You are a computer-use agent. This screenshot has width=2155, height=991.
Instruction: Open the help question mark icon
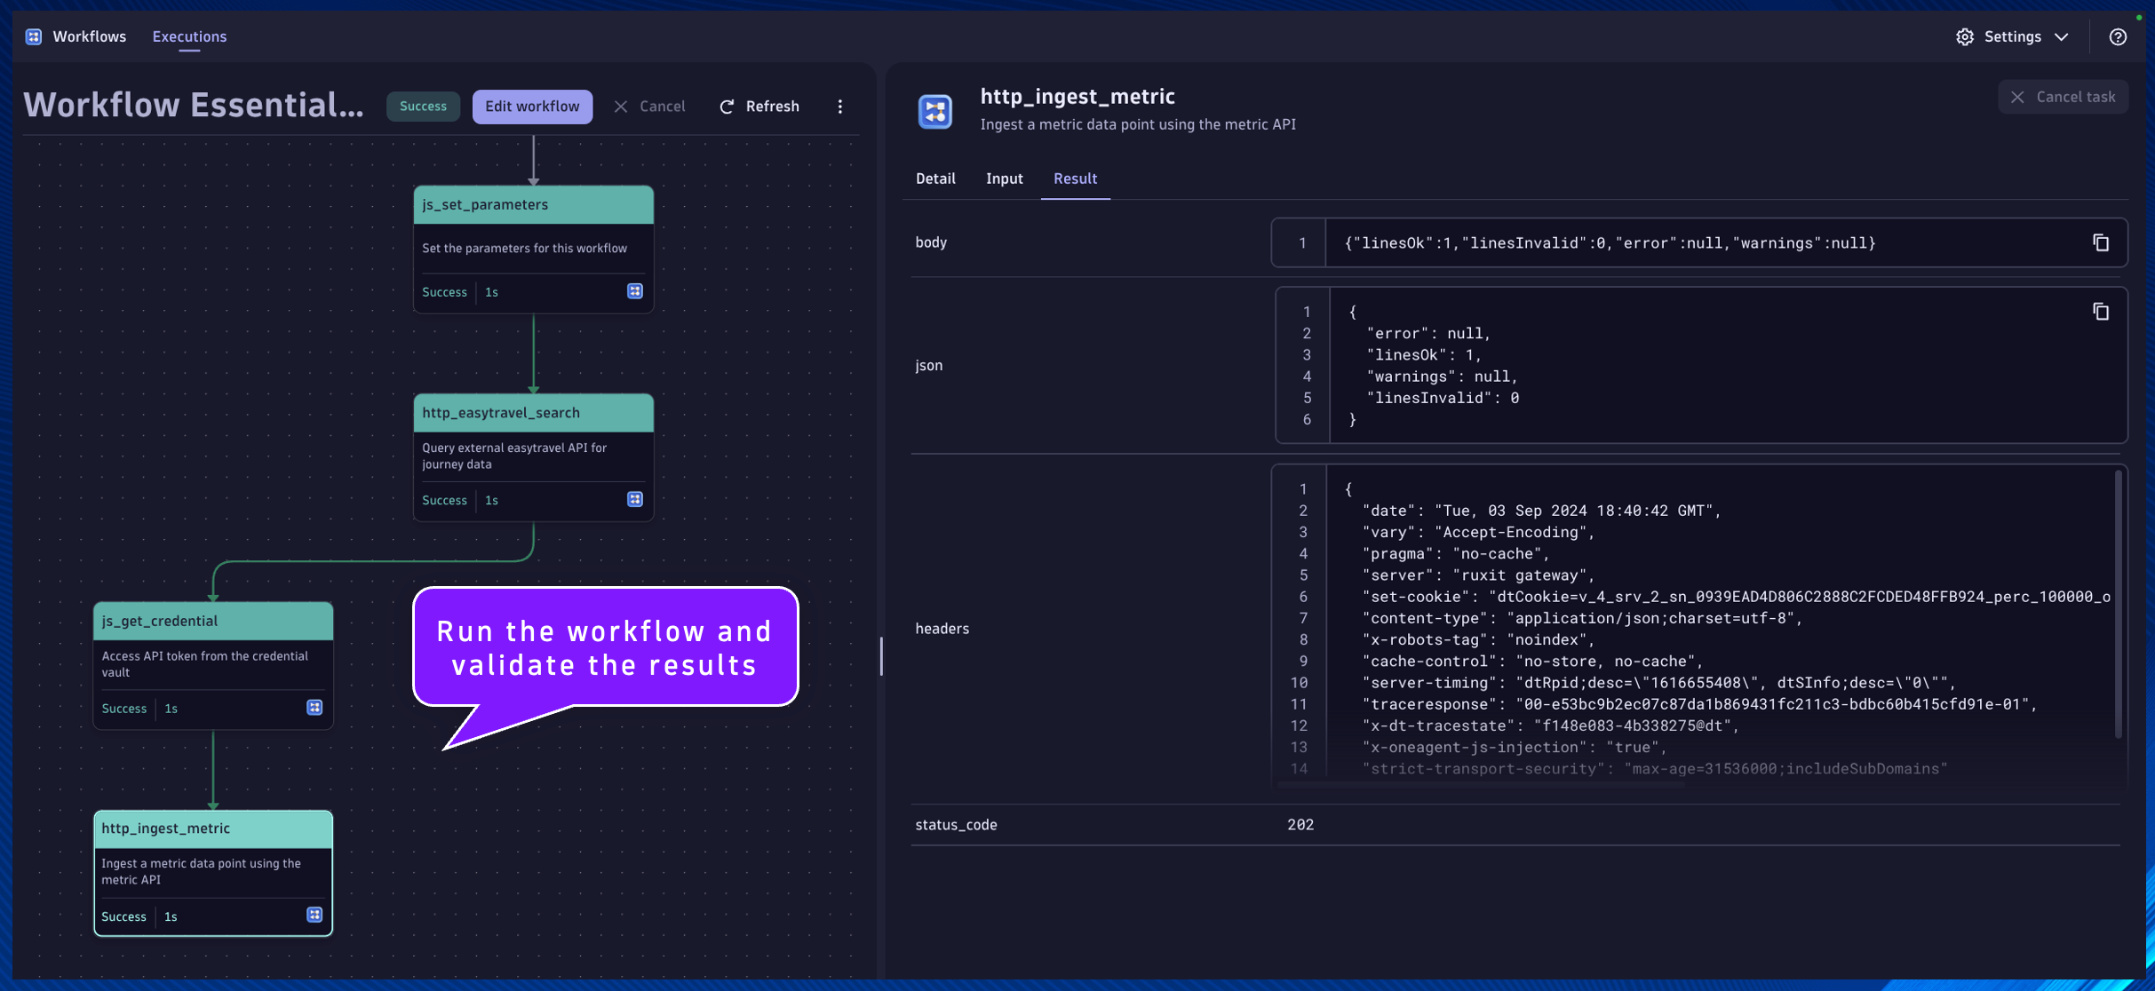[x=2118, y=36]
